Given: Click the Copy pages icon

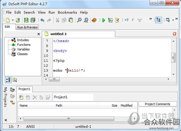Looking at the screenshot, I should pyautogui.click(x=64, y=20).
